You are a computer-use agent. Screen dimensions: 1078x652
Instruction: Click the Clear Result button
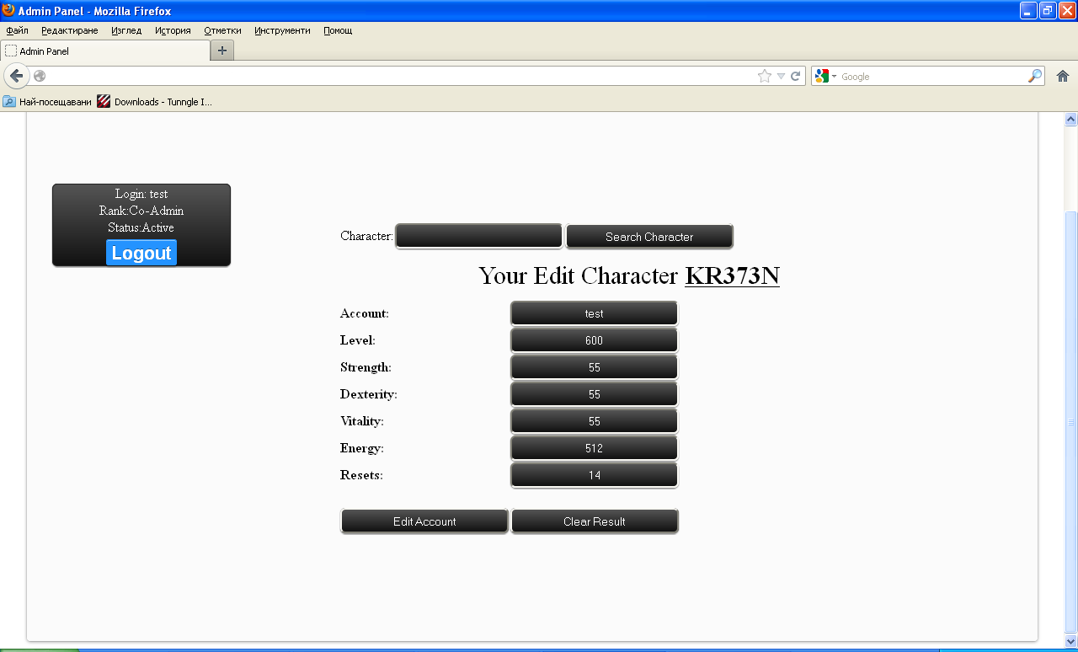595,521
